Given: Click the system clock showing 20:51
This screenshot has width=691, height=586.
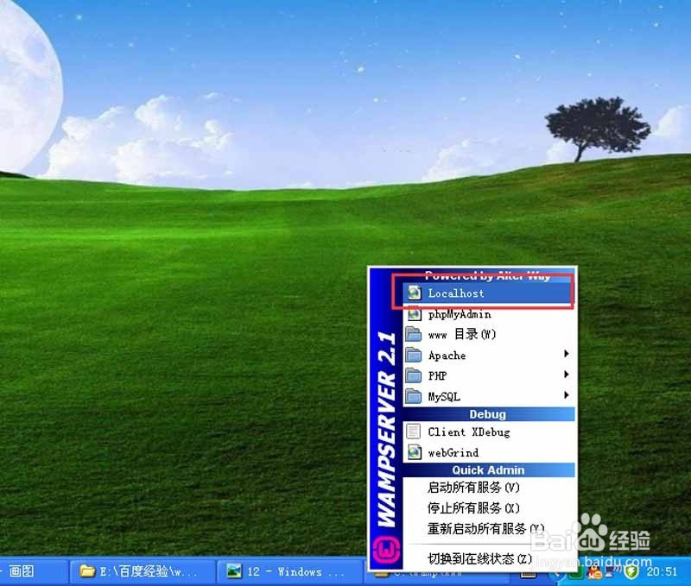Looking at the screenshot, I should point(662,572).
